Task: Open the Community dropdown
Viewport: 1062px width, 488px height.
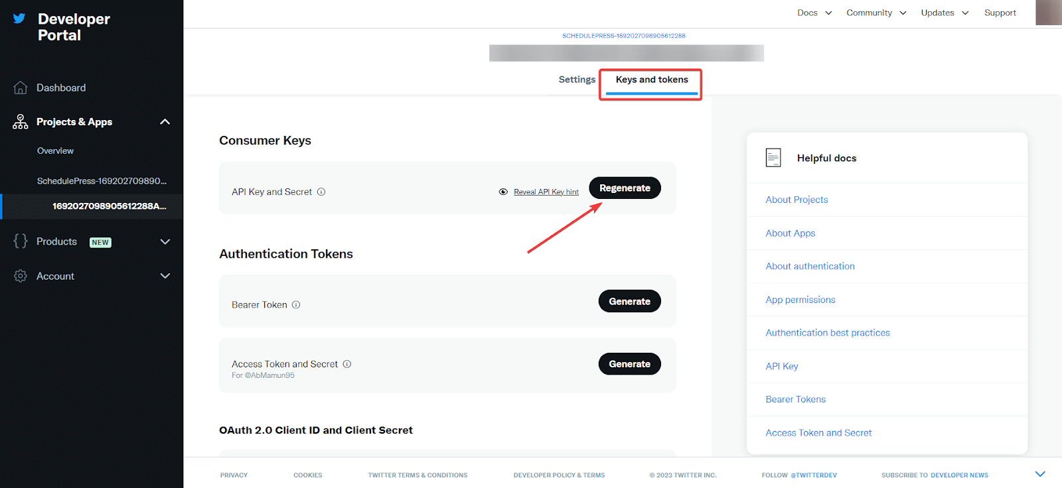Action: [876, 13]
